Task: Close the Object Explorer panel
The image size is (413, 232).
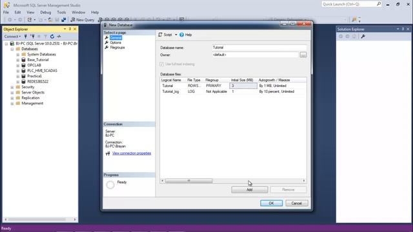Action: 75,29
